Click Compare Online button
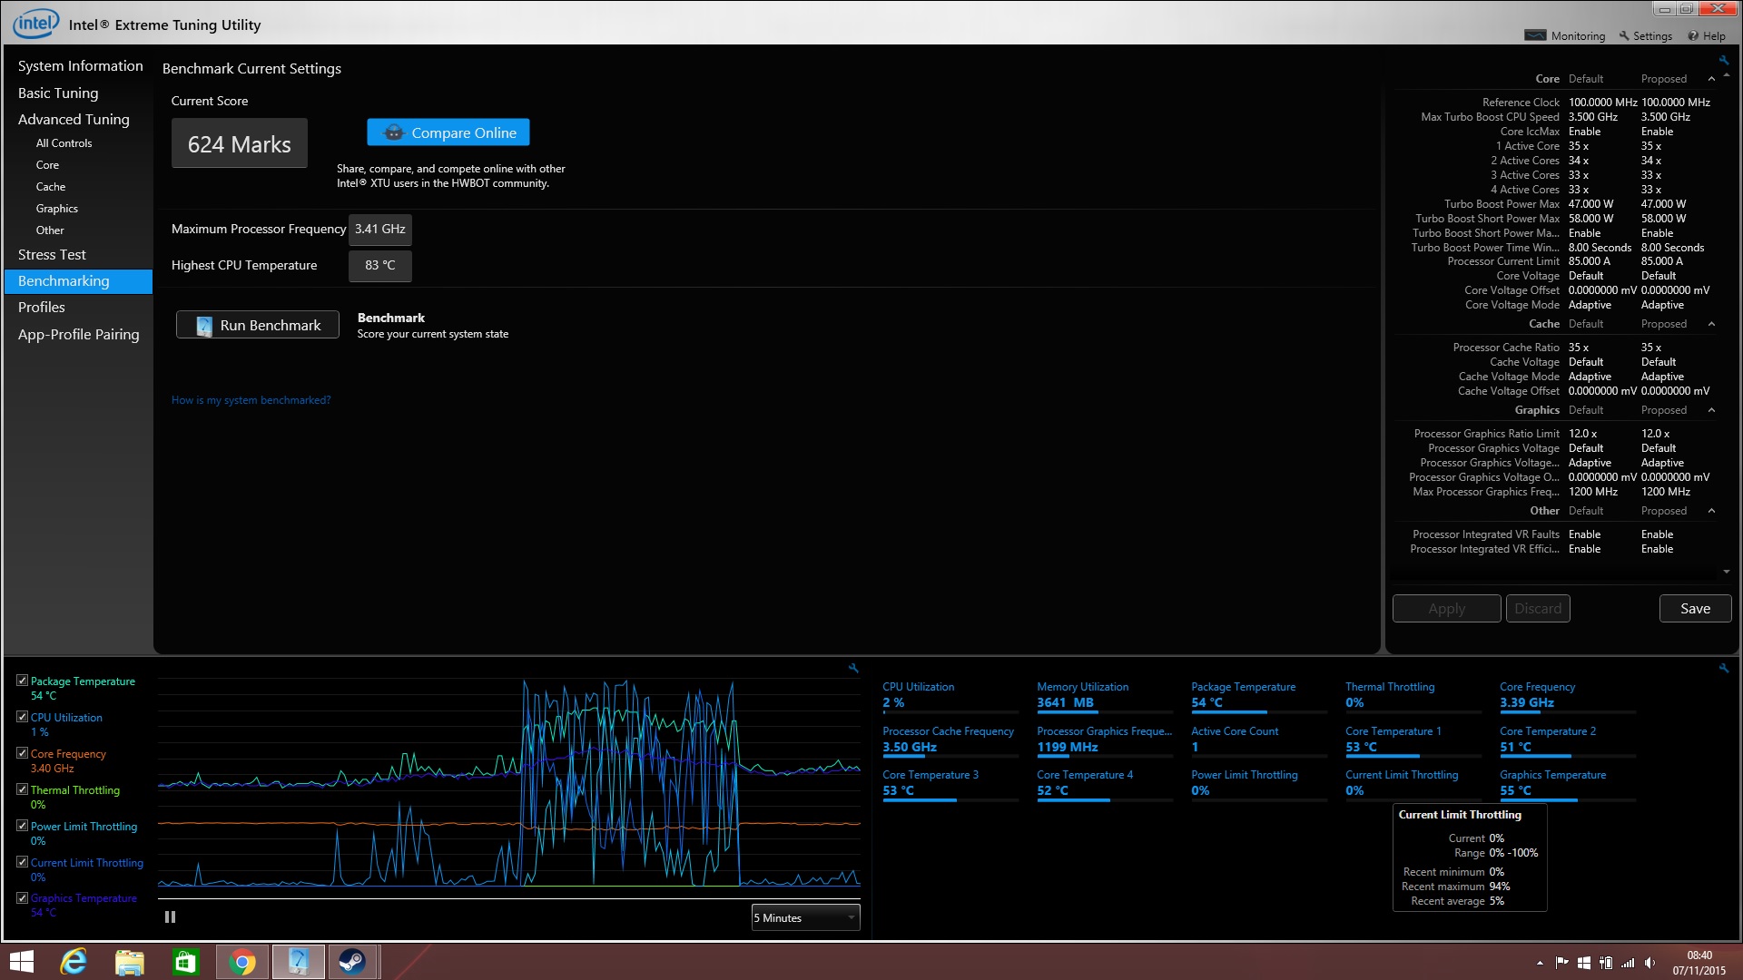Screen dimensions: 1743x980 (x=448, y=132)
